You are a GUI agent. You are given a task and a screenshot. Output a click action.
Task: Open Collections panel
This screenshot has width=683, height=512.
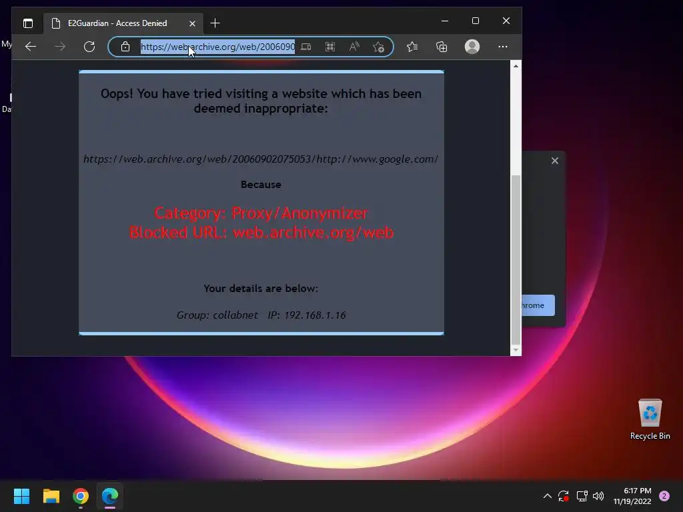442,47
